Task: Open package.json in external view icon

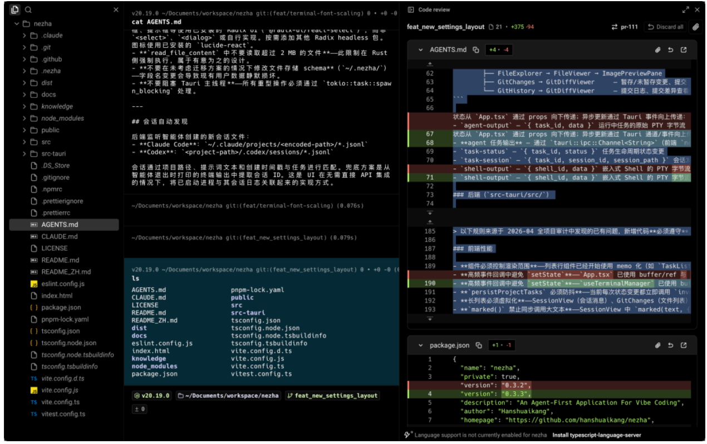Action: pos(684,346)
